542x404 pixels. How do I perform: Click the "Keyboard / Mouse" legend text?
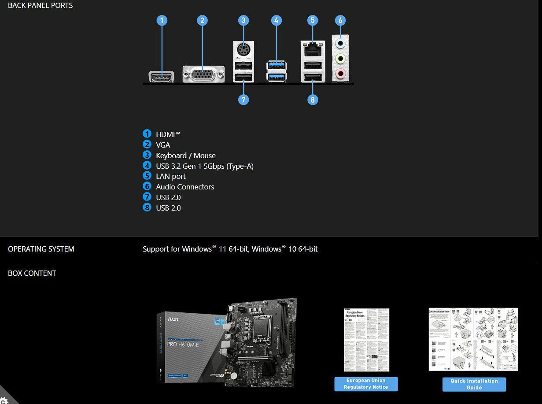click(x=186, y=156)
